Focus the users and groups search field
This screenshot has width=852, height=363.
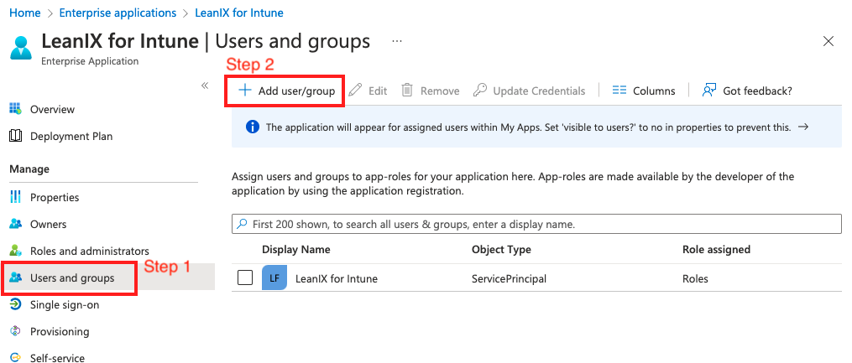point(536,224)
